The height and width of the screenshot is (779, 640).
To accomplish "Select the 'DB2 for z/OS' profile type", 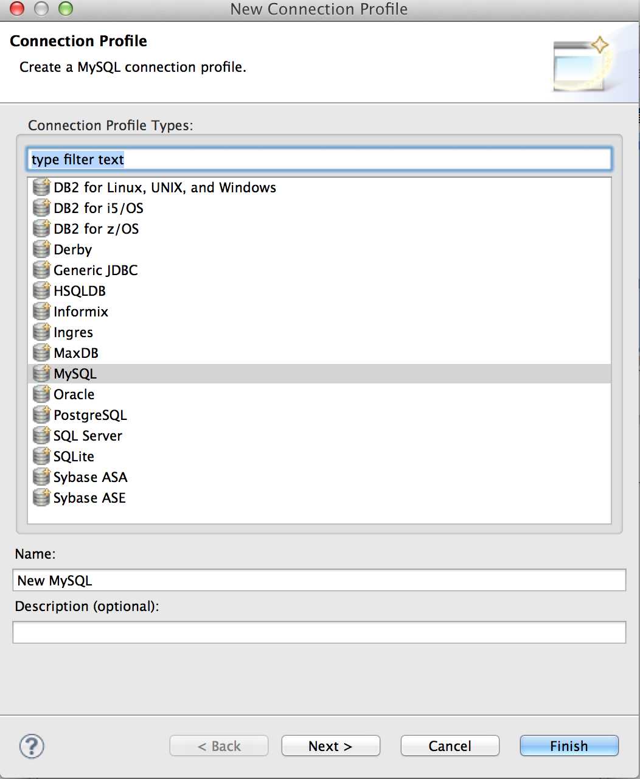I will (x=96, y=229).
